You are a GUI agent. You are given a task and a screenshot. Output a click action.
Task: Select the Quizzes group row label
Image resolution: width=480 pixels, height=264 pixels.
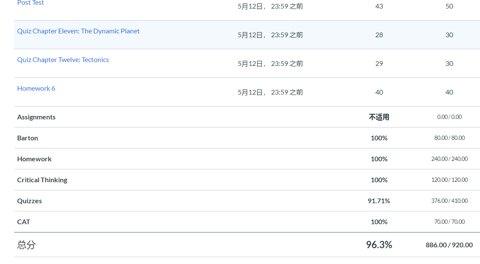click(29, 201)
